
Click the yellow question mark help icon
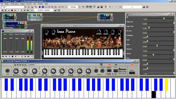106,7
